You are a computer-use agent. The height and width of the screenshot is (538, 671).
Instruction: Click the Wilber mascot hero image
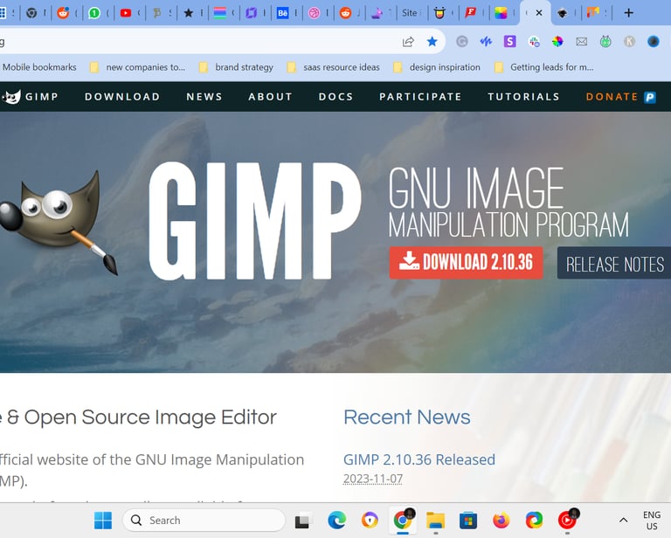pos(58,224)
